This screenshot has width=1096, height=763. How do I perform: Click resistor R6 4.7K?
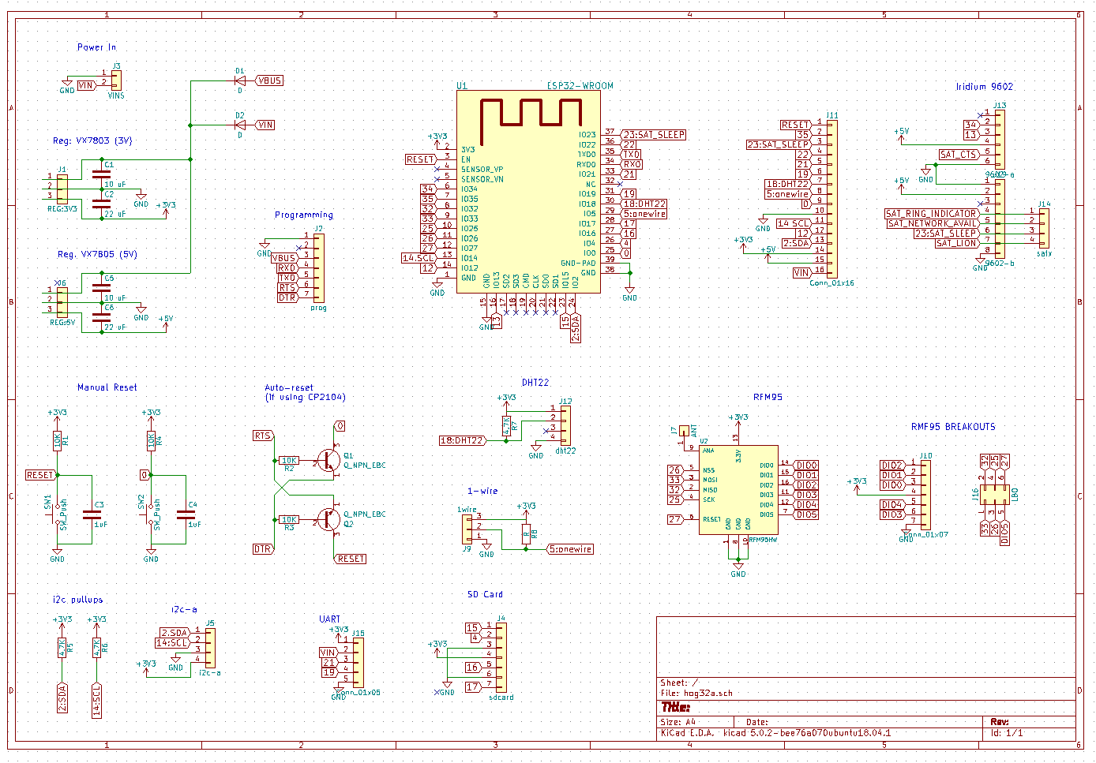coord(97,648)
